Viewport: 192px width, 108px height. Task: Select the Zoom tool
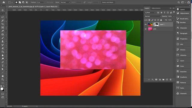point(3,79)
